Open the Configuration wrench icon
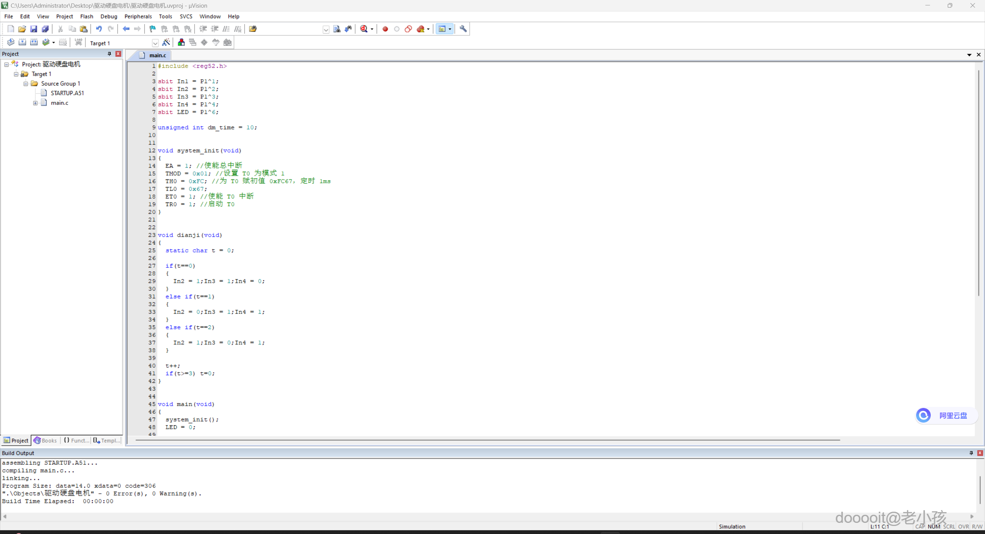Image resolution: width=985 pixels, height=534 pixels. tap(463, 29)
